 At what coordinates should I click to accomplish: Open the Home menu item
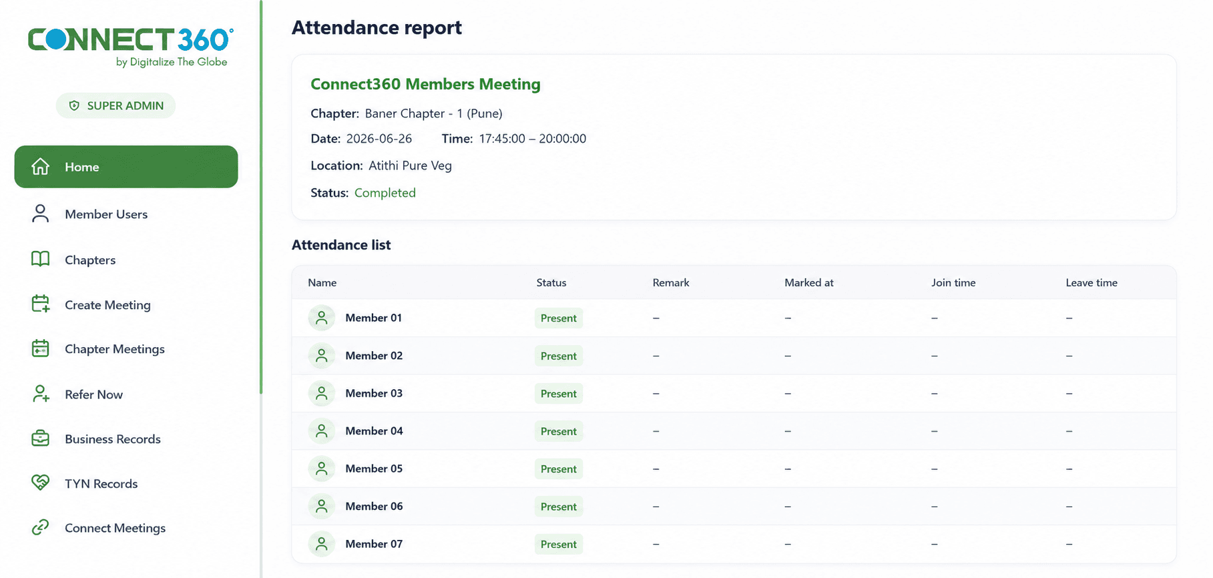[x=126, y=167]
